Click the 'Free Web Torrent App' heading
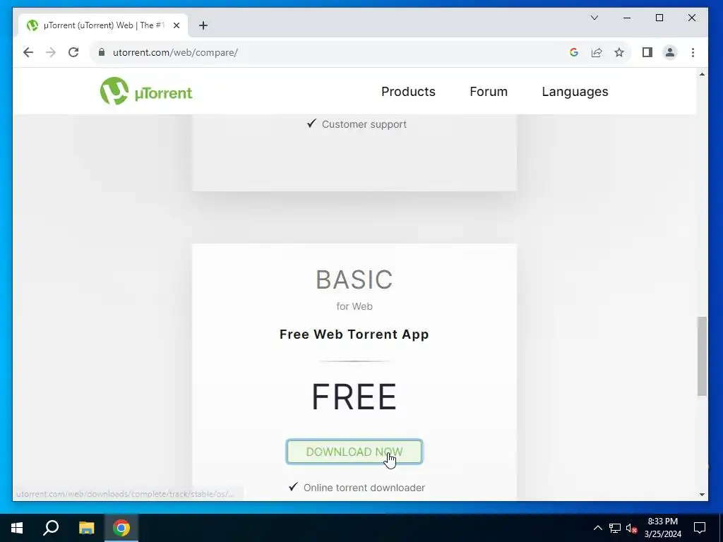Viewport: 723px width, 542px height. tap(354, 334)
